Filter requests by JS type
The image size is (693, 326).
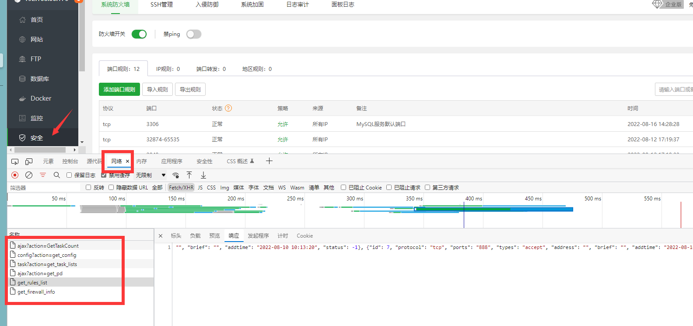[x=200, y=187]
